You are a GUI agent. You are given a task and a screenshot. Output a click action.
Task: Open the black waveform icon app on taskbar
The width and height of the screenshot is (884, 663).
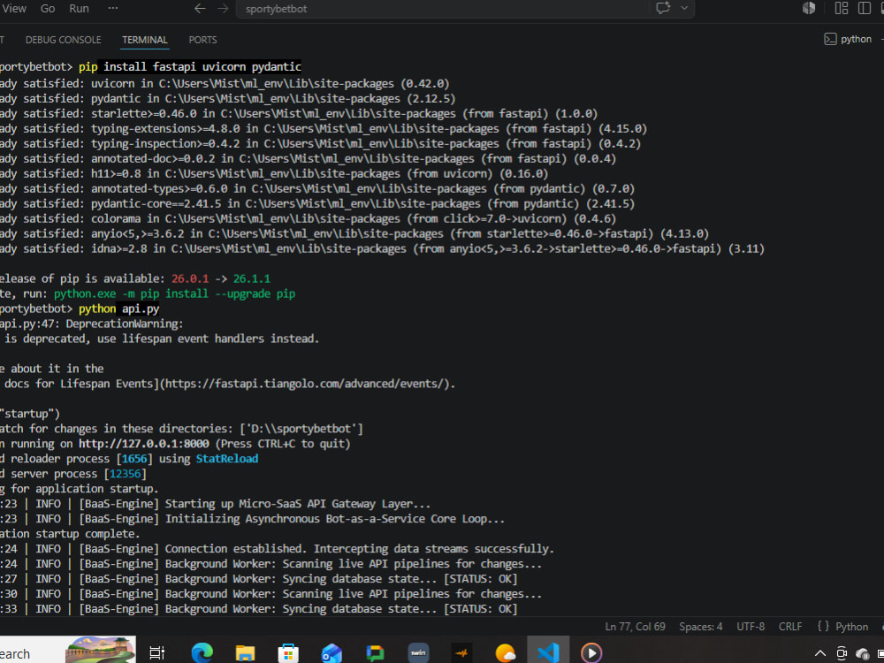pyautogui.click(x=462, y=653)
